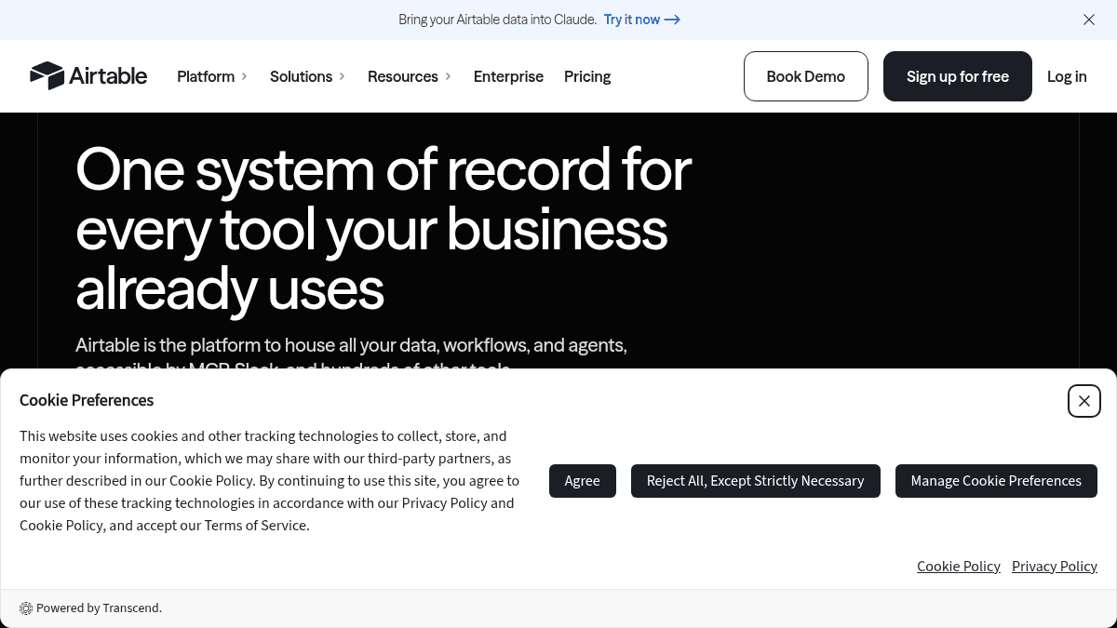Expand the Platform menu
1117x628 pixels.
click(212, 76)
